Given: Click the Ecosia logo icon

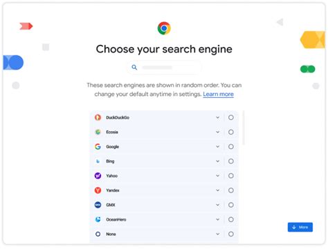Looking at the screenshot, I should pos(98,132).
